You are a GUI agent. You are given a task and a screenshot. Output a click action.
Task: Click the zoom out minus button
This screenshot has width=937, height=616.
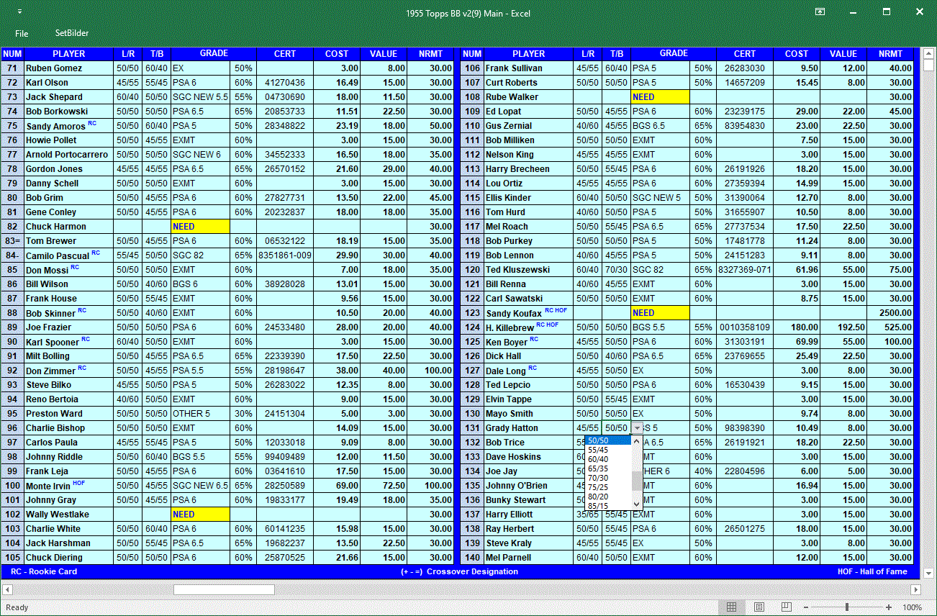(x=806, y=607)
